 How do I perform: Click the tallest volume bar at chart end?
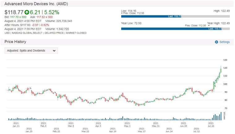click(x=221, y=116)
